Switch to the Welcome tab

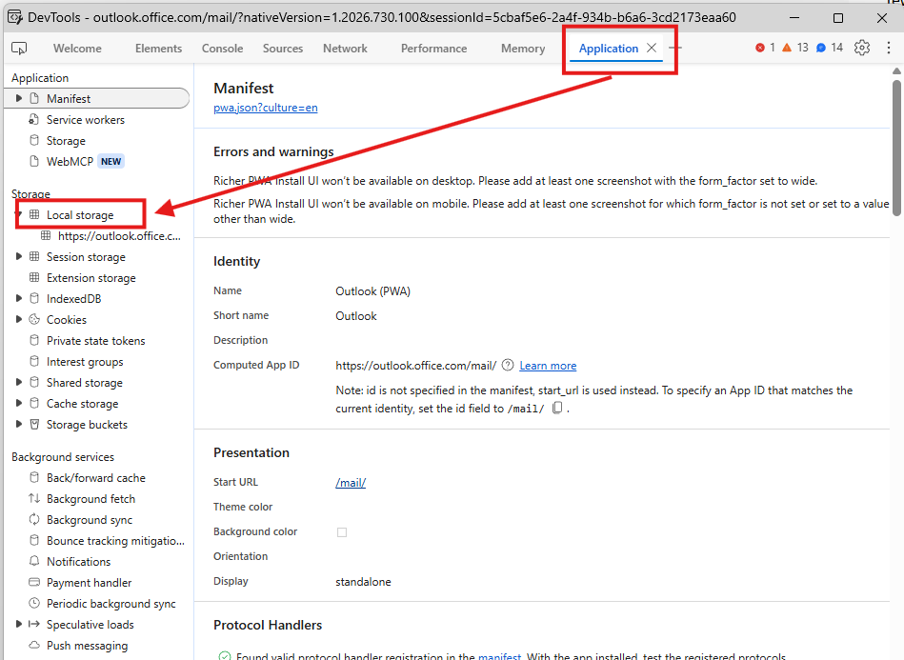pyautogui.click(x=77, y=49)
